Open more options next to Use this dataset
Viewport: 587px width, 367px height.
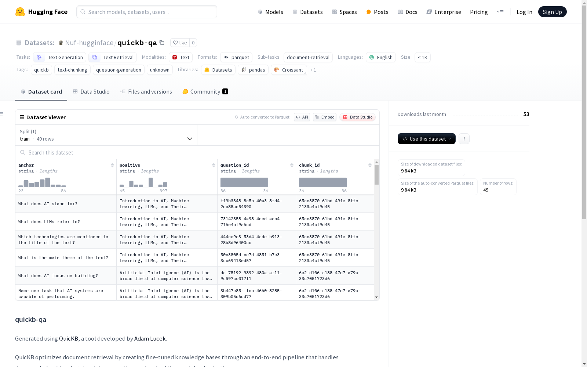[x=464, y=139]
